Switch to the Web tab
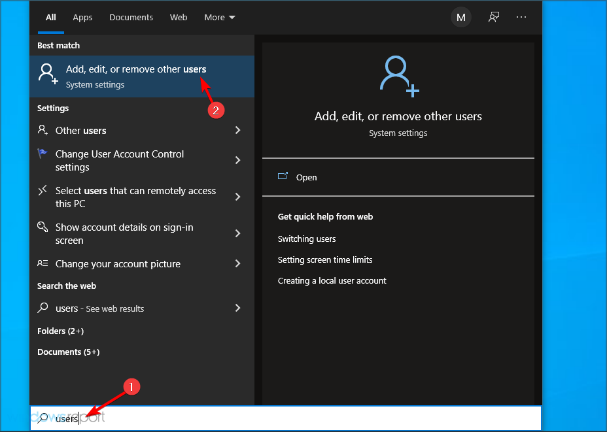Screen dimensions: 607x432 click(x=179, y=18)
